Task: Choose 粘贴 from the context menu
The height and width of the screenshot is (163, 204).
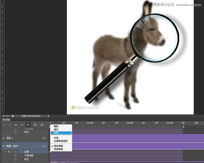Action: (61, 133)
